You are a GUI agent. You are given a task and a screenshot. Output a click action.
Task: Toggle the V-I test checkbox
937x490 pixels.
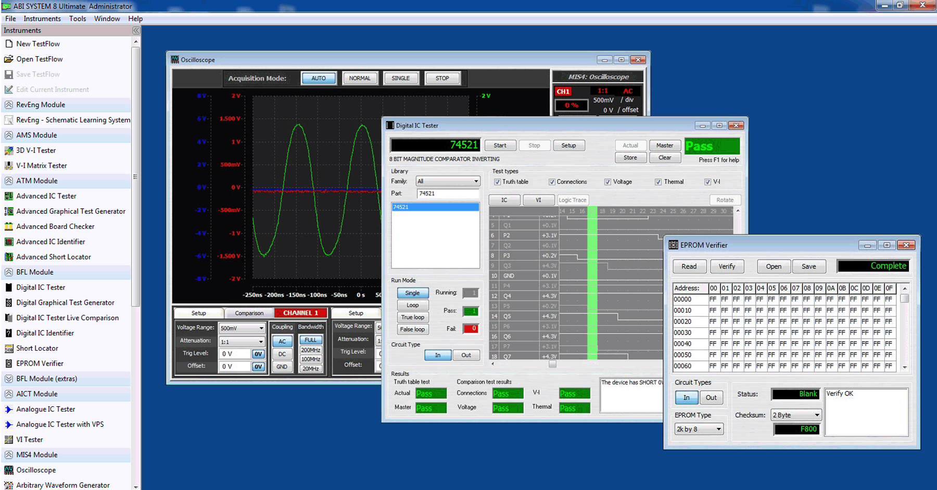click(708, 182)
